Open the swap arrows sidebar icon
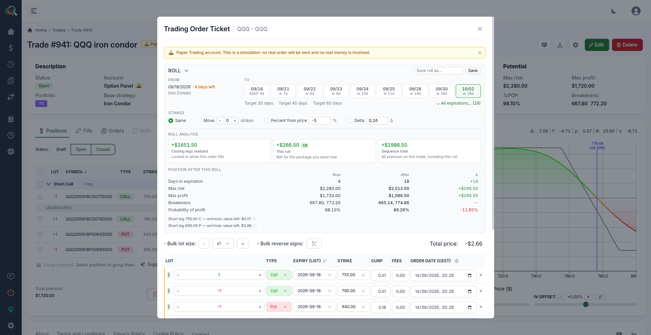651x335 pixels. 11,97
